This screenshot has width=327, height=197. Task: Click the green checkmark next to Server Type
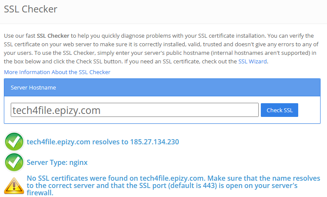coord(14,162)
